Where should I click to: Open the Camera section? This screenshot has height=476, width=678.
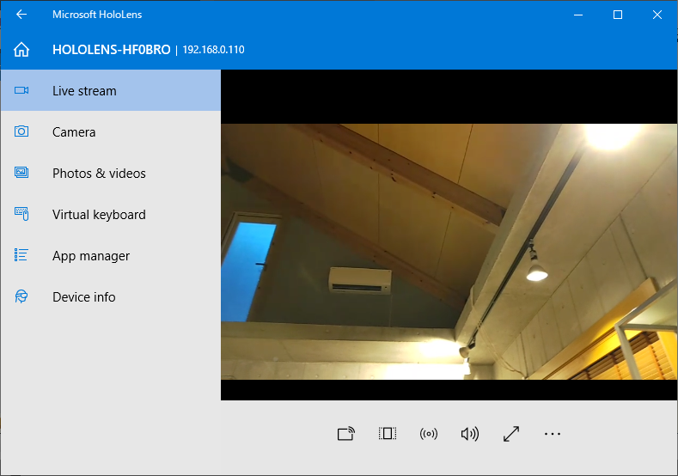(74, 132)
